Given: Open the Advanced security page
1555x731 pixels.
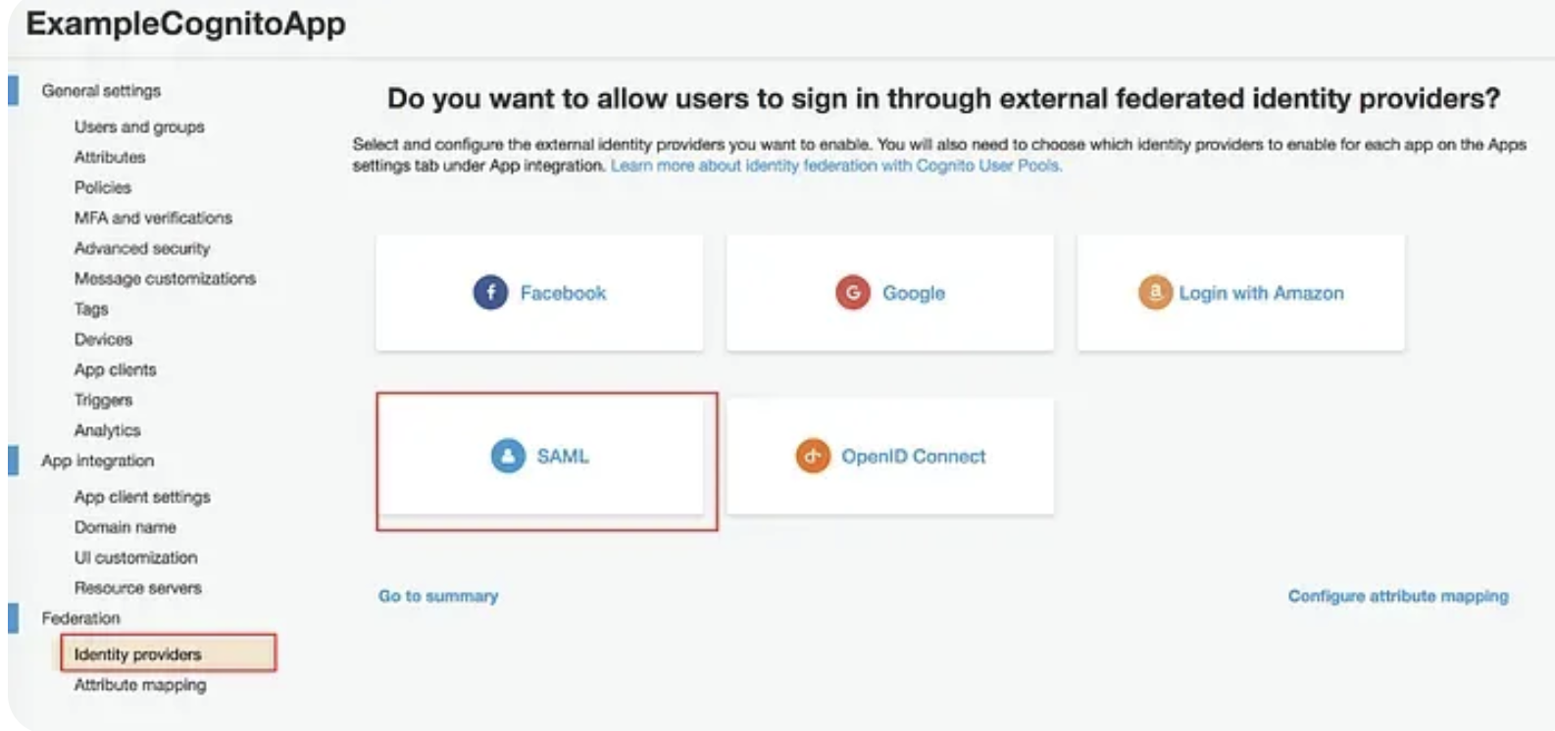Looking at the screenshot, I should point(142,248).
